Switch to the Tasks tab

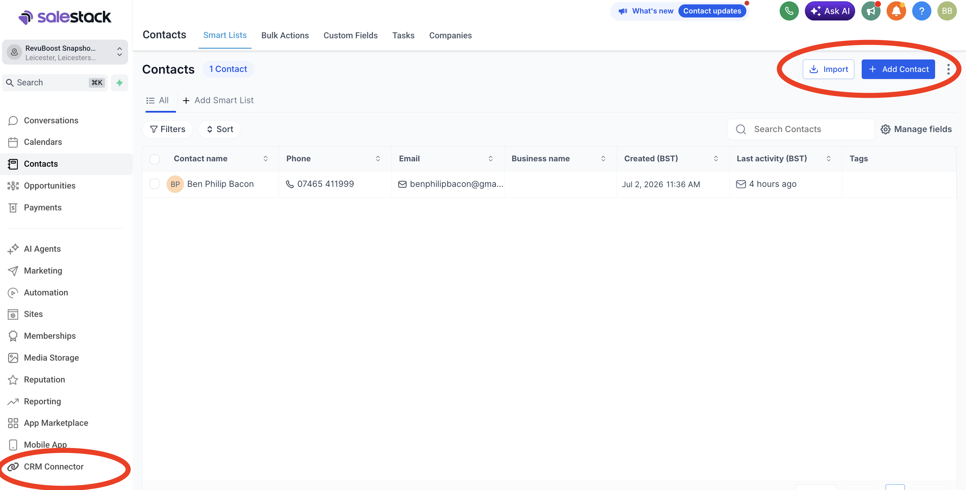(403, 36)
